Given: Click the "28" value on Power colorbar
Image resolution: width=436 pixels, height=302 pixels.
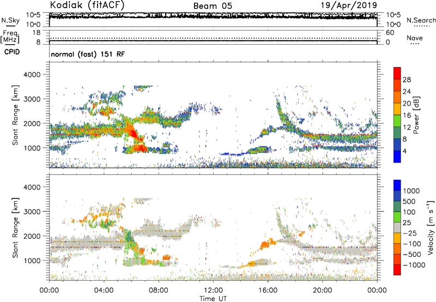Looking at the screenshot, I should [x=407, y=80].
